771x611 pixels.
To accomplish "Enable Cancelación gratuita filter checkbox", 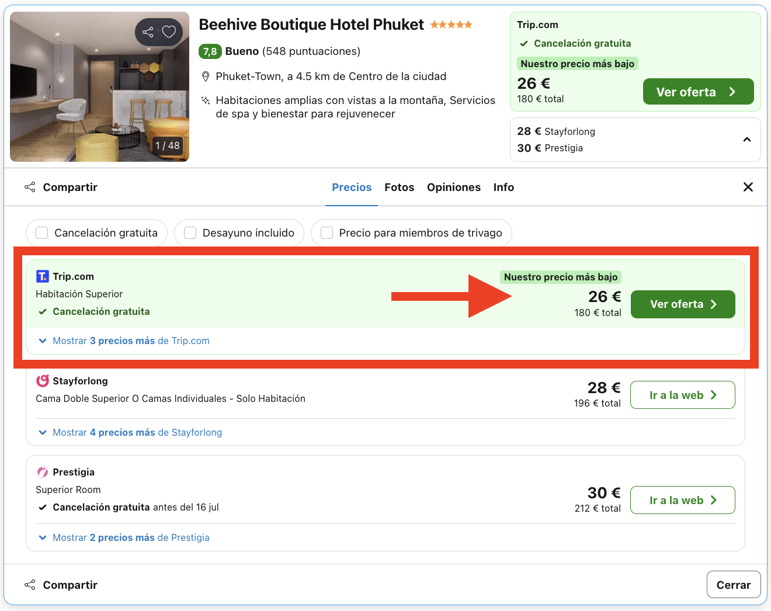I will [42, 233].
